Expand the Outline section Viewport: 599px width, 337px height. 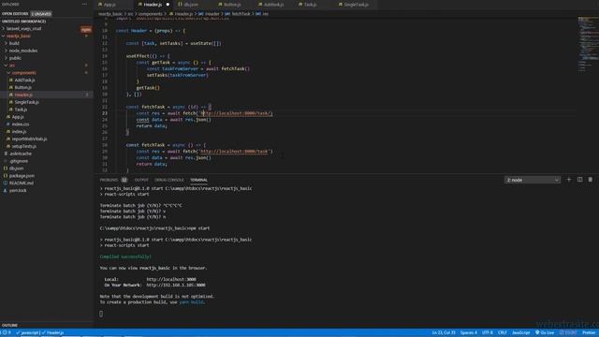click(10, 325)
